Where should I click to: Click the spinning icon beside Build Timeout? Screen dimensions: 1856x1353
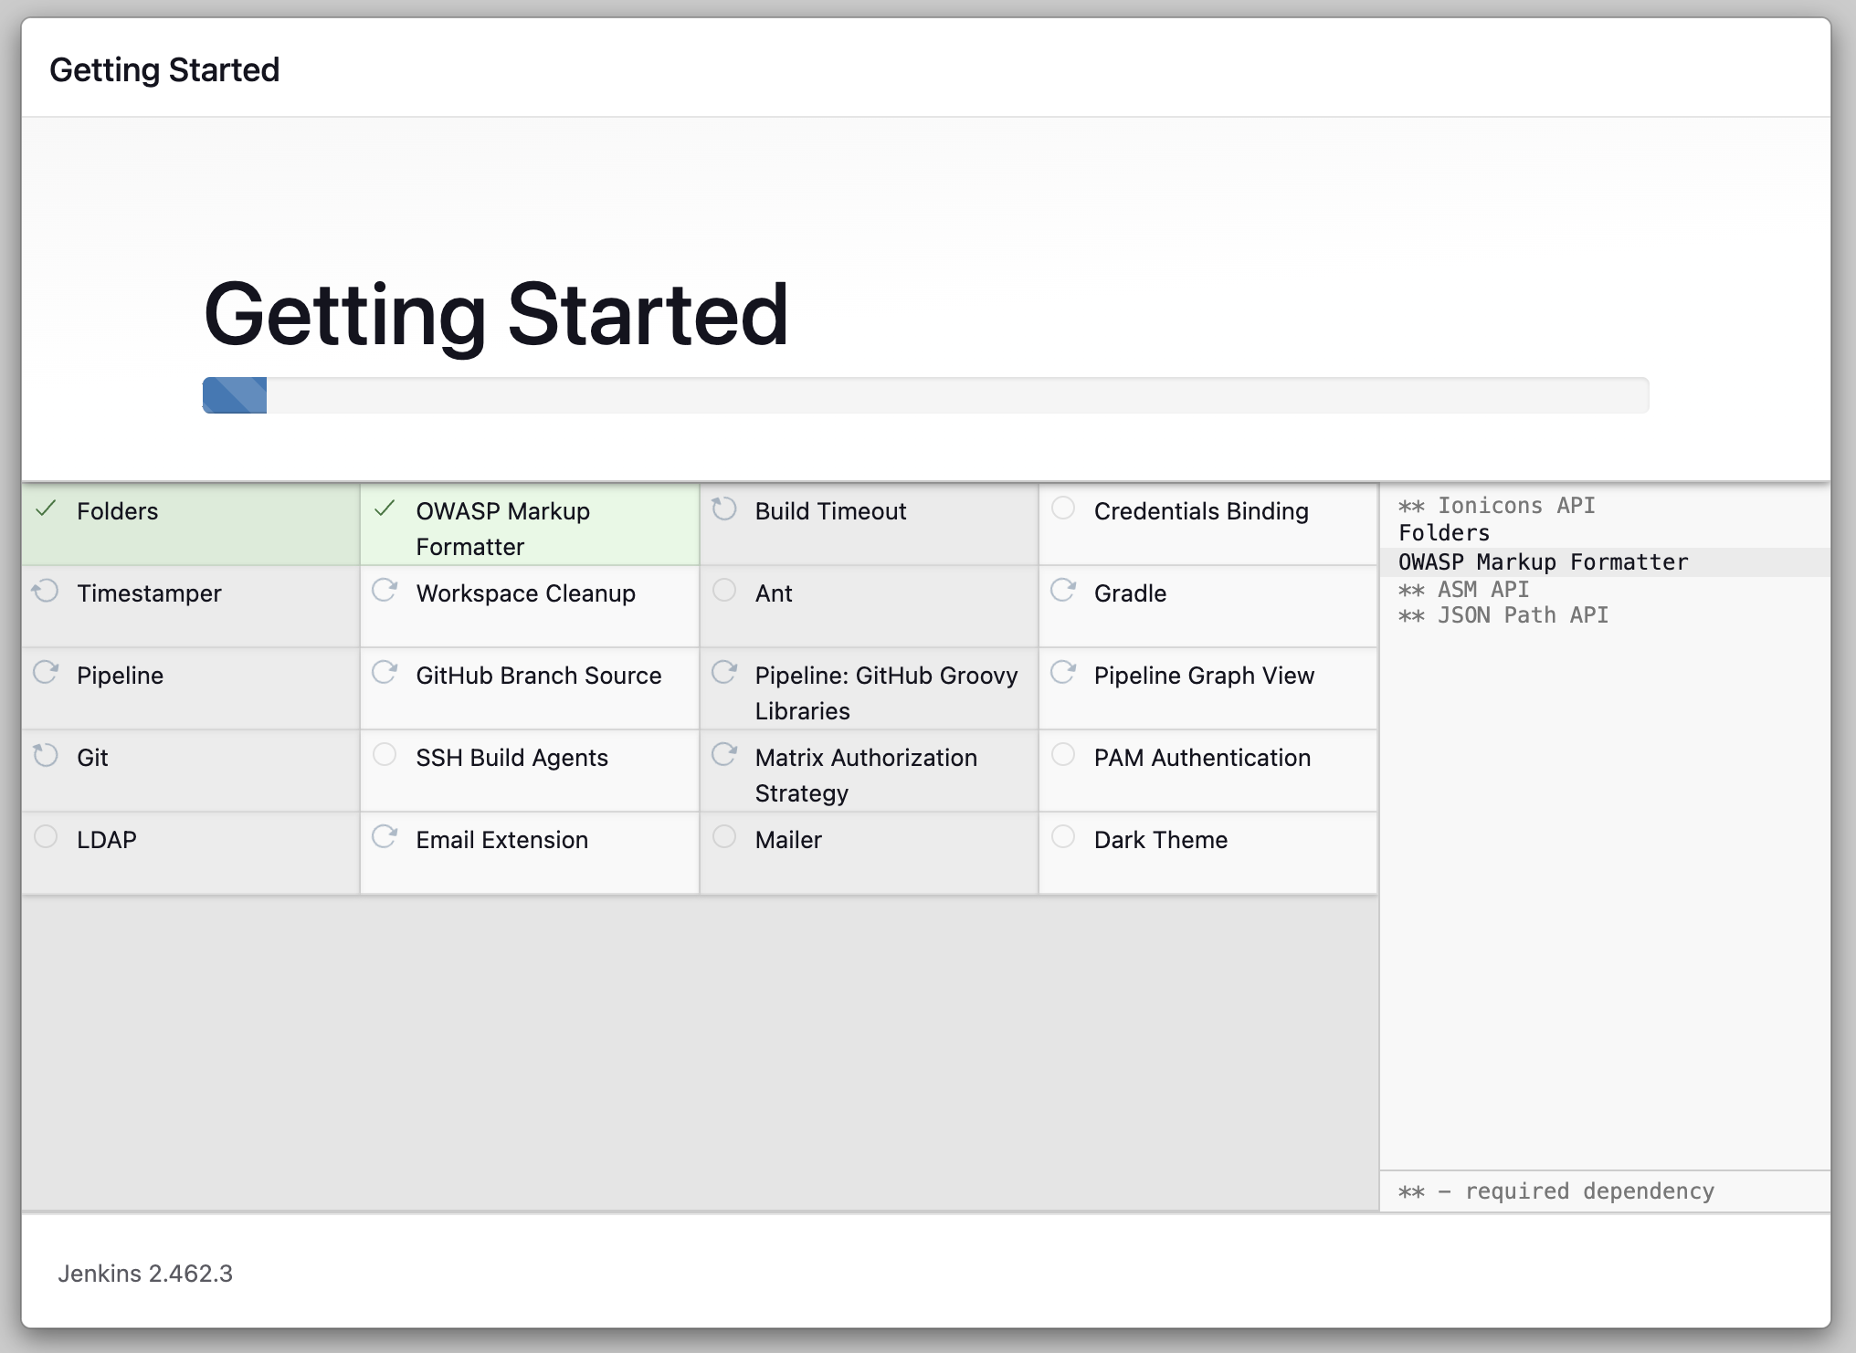(724, 509)
